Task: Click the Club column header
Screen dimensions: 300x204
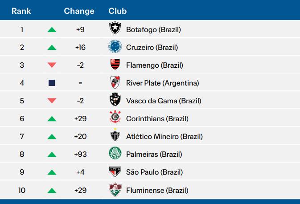Action: pos(118,11)
